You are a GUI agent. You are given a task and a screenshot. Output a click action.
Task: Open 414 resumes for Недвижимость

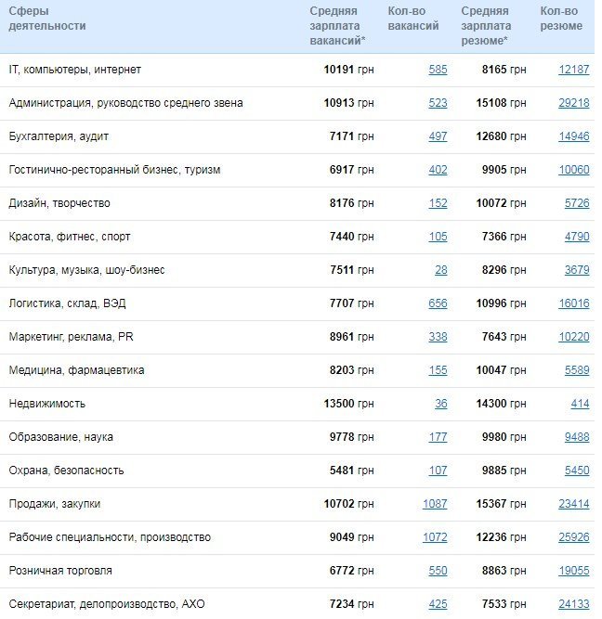tap(580, 404)
